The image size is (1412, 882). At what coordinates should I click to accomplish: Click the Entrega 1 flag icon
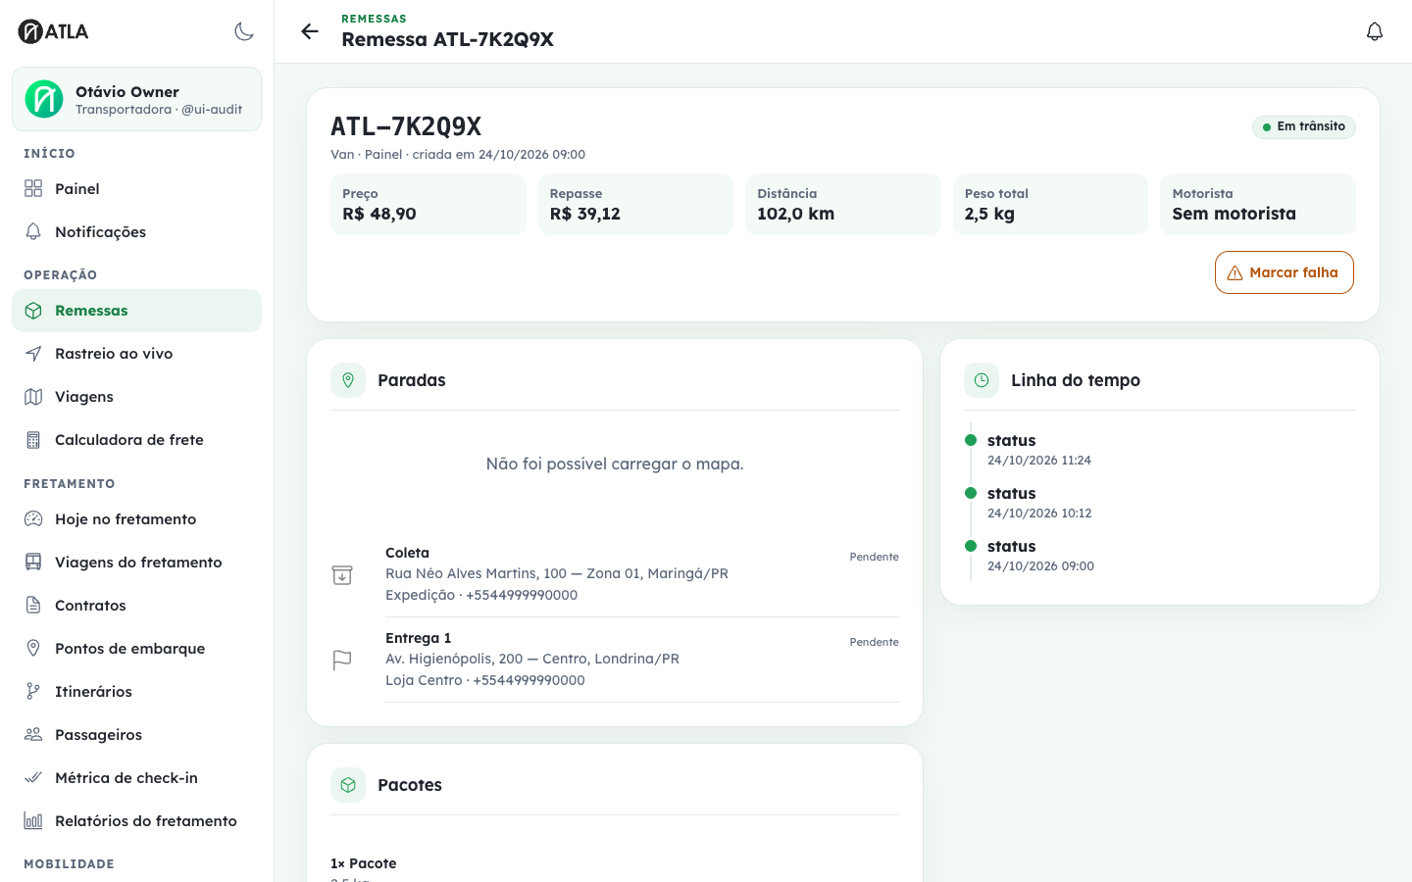point(342,661)
